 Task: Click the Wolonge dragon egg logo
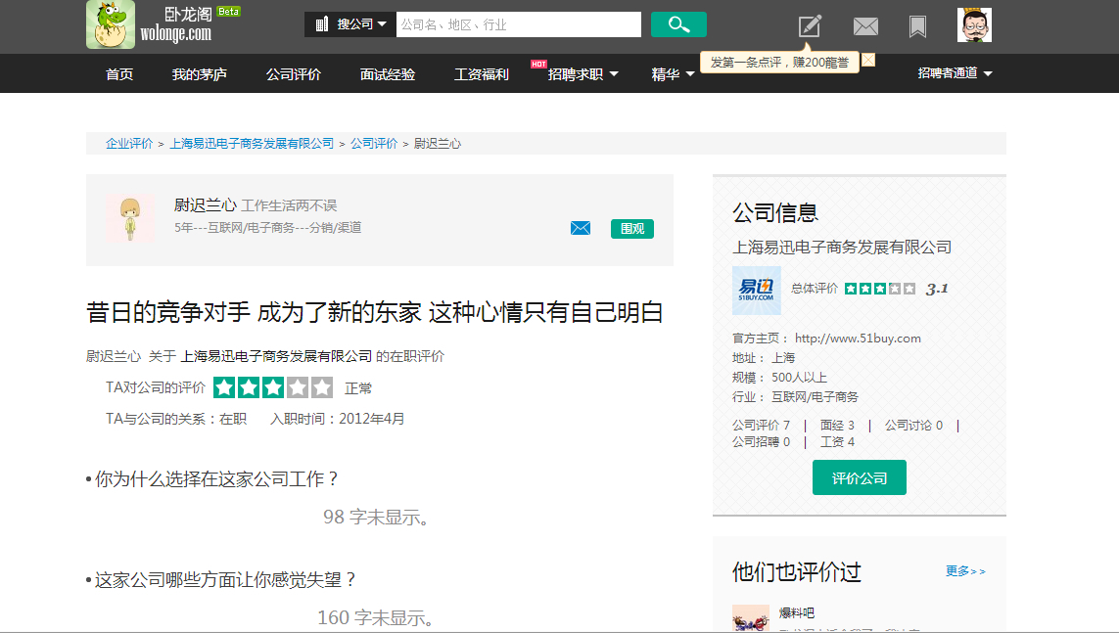pos(111,24)
